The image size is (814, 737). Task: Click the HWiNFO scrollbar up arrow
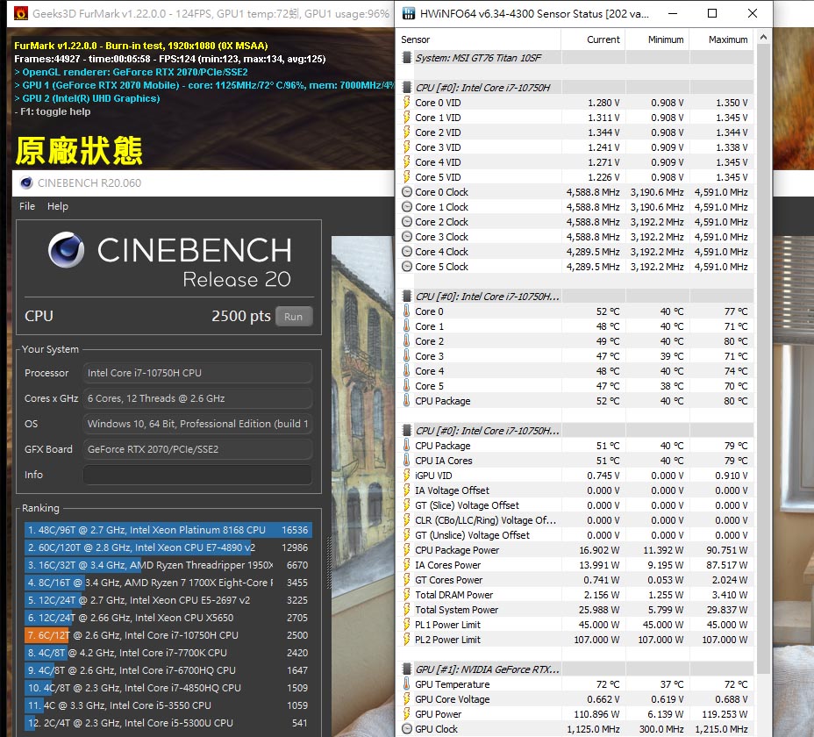[762, 38]
